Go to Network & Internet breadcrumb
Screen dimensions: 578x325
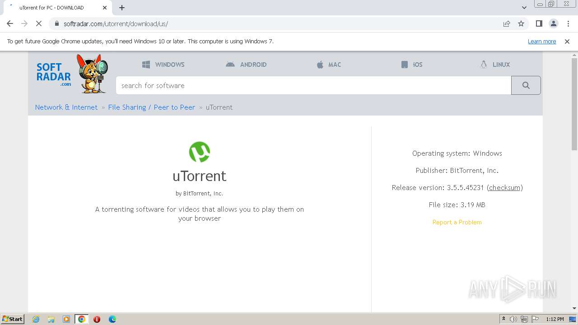(x=66, y=107)
